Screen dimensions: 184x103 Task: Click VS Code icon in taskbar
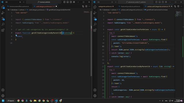(56, 101)
